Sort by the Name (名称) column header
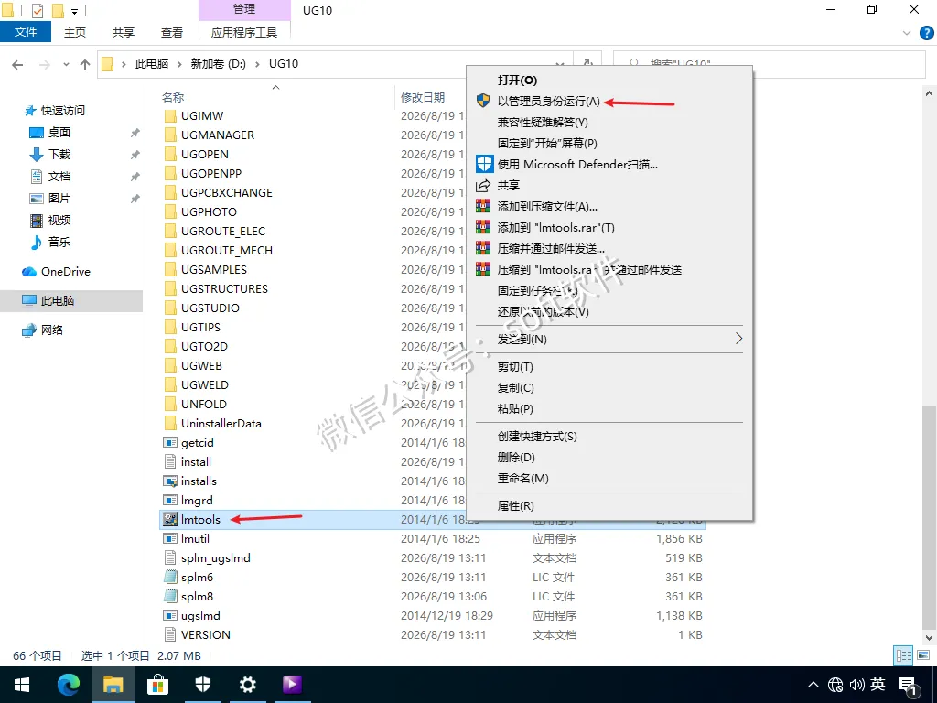The height and width of the screenshot is (703, 937). (173, 97)
